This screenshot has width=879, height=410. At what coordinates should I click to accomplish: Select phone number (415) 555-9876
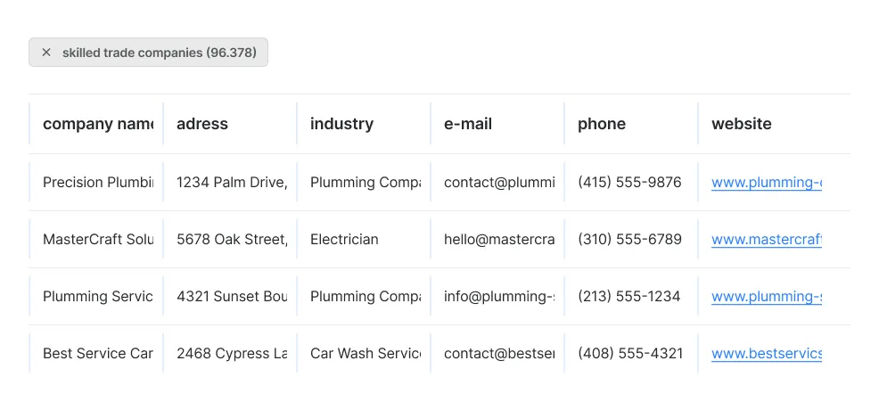click(629, 183)
